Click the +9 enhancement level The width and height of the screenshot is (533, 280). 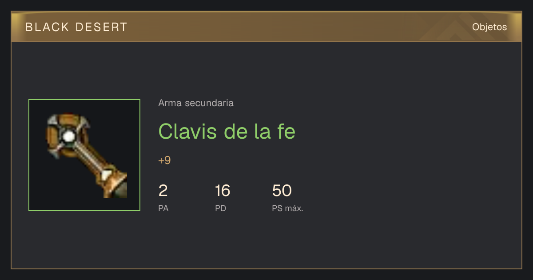164,160
